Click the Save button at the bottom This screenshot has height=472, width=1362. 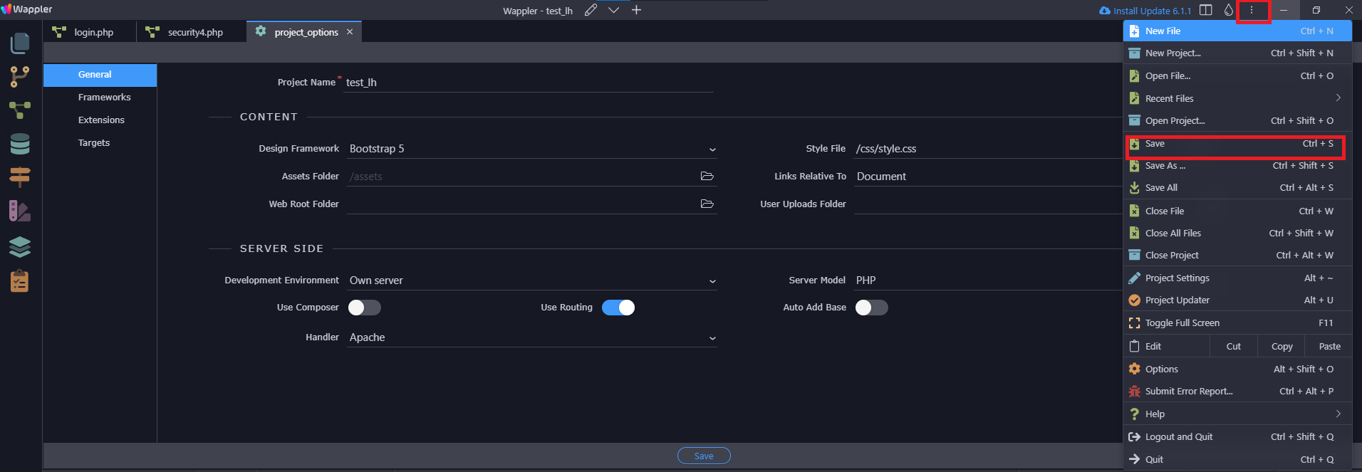[704, 456]
